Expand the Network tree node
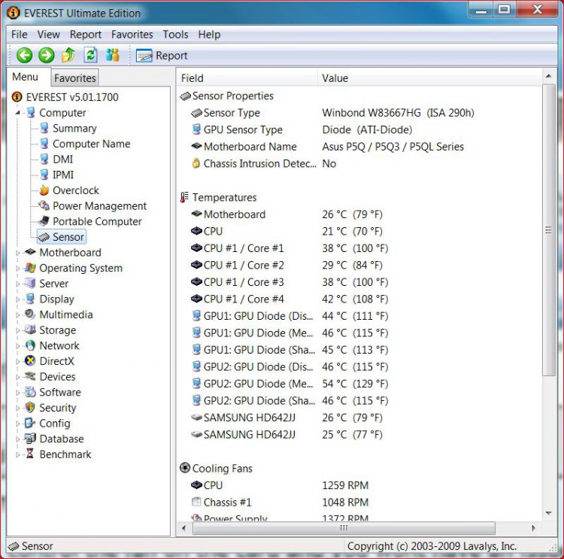Viewport: 564px width, 559px height. 17,345
